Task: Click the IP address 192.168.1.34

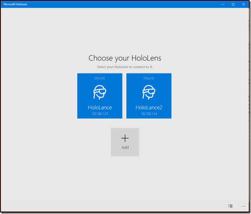Action: 149,114
